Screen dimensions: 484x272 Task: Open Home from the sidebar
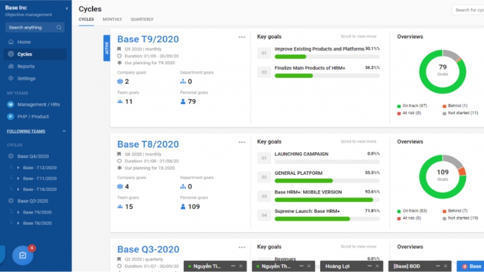click(24, 42)
